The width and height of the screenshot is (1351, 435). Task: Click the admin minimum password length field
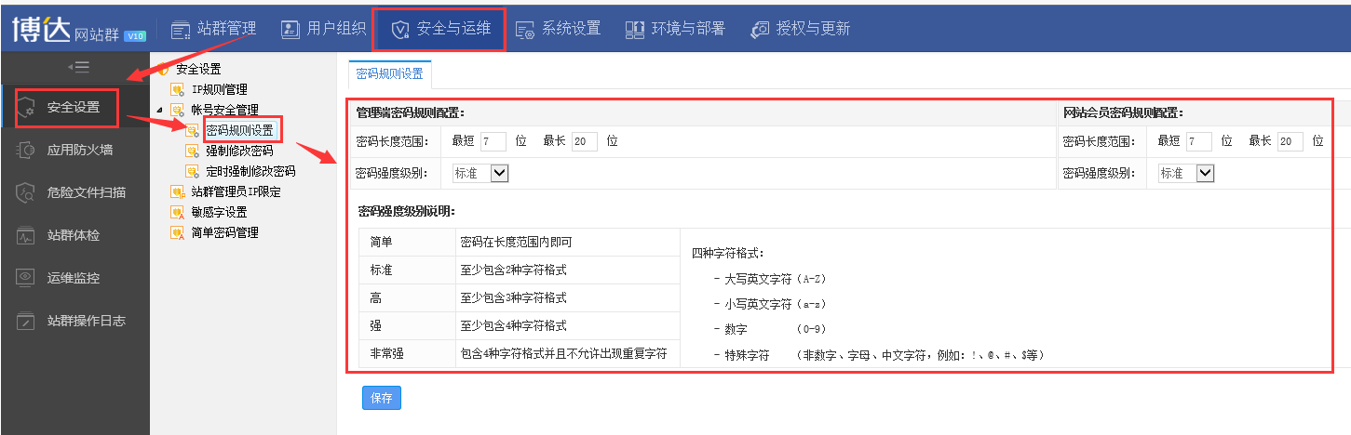(x=493, y=141)
